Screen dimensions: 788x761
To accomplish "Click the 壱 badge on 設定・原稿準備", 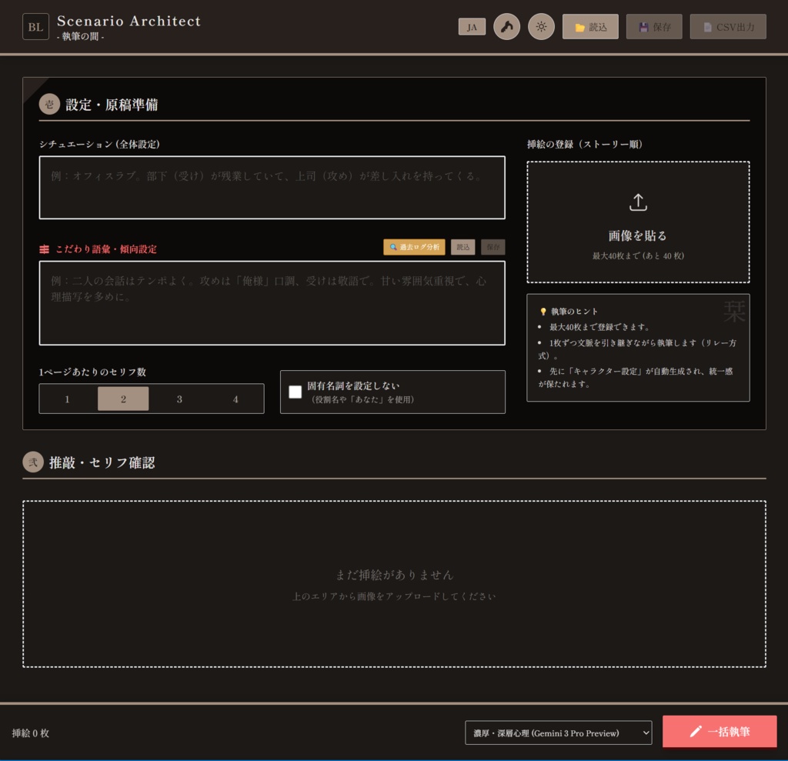I will coord(49,104).
